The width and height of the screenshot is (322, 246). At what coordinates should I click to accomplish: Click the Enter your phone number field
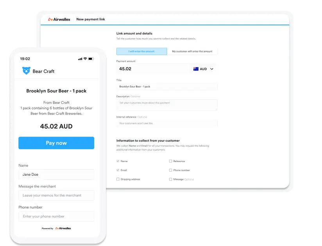click(x=56, y=216)
